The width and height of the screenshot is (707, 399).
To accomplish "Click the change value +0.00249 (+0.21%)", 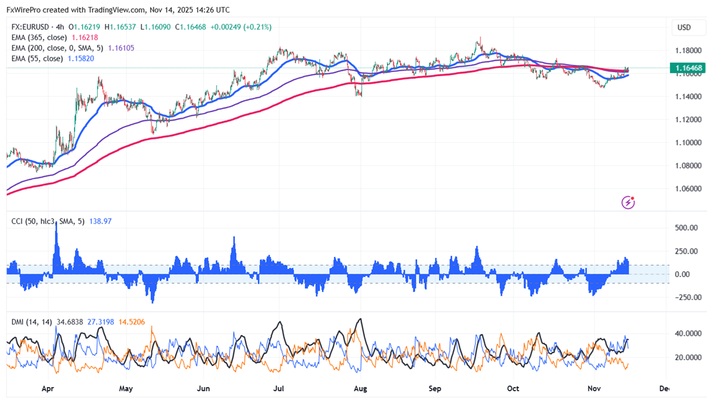I will (240, 27).
